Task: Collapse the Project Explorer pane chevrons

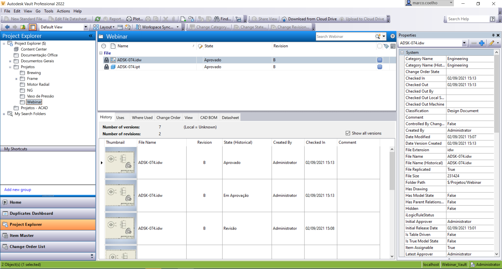Action: [90, 36]
